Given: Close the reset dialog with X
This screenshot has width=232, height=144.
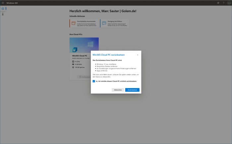Looking at the screenshot, I should click(138, 55).
